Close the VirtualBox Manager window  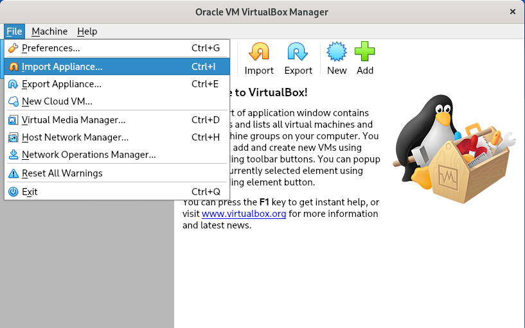[x=512, y=12]
